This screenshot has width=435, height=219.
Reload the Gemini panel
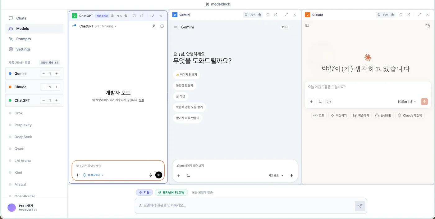point(268,15)
